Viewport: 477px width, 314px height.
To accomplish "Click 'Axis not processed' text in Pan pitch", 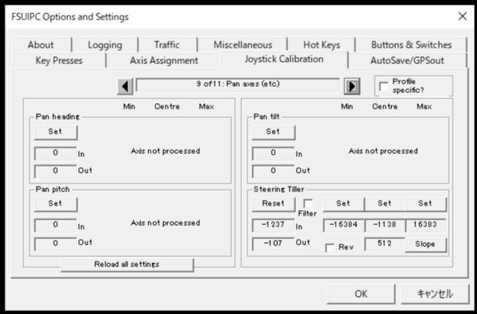I will click(166, 223).
